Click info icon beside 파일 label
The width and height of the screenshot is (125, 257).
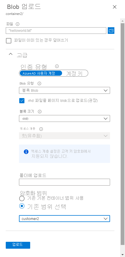pyautogui.click(x=18, y=24)
